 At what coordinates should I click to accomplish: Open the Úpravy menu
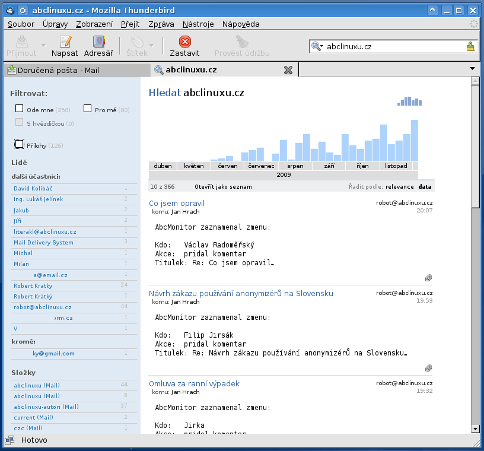[x=55, y=24]
